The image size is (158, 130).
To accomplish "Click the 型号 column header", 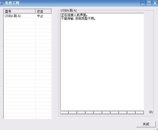I will (x=19, y=12).
